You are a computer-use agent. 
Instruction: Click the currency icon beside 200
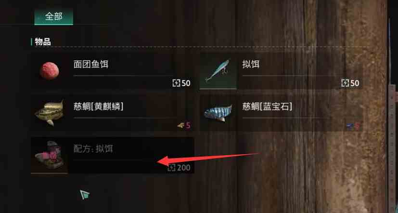point(171,168)
